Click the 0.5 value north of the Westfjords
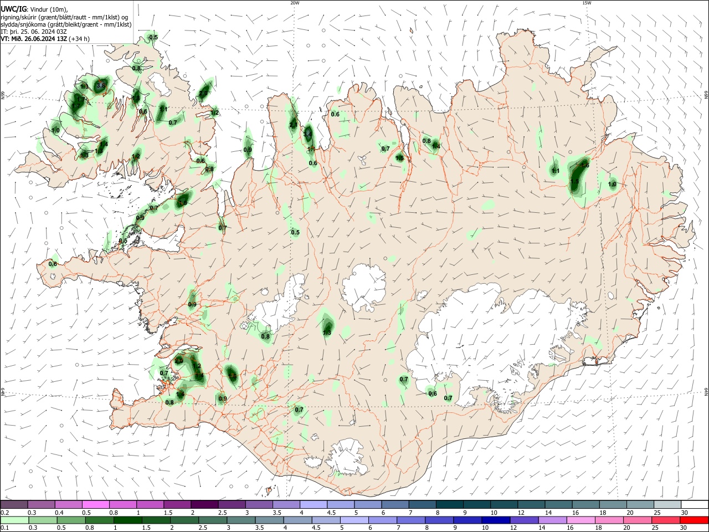 tap(153, 37)
